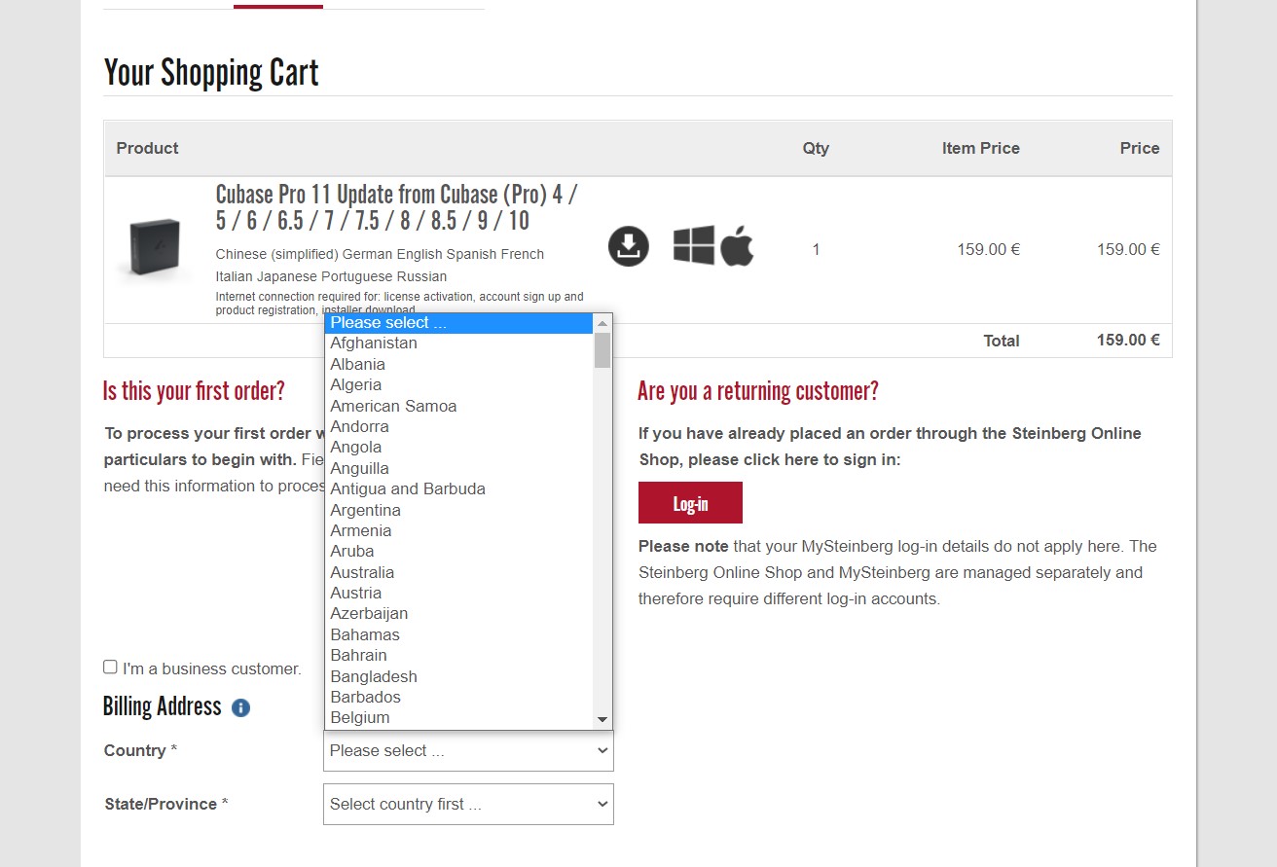Open the Country dropdown field
The image size is (1277, 867).
coord(468,750)
